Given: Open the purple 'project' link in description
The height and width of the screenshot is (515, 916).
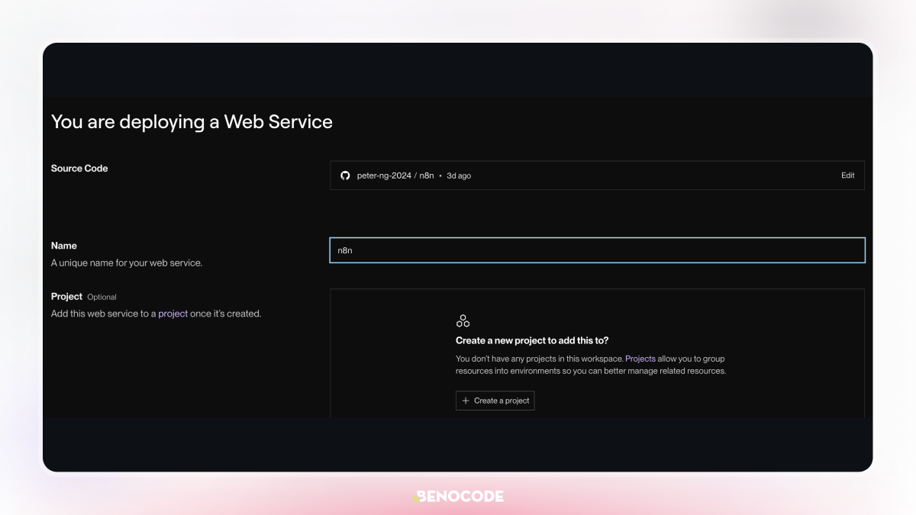Looking at the screenshot, I should pos(173,314).
